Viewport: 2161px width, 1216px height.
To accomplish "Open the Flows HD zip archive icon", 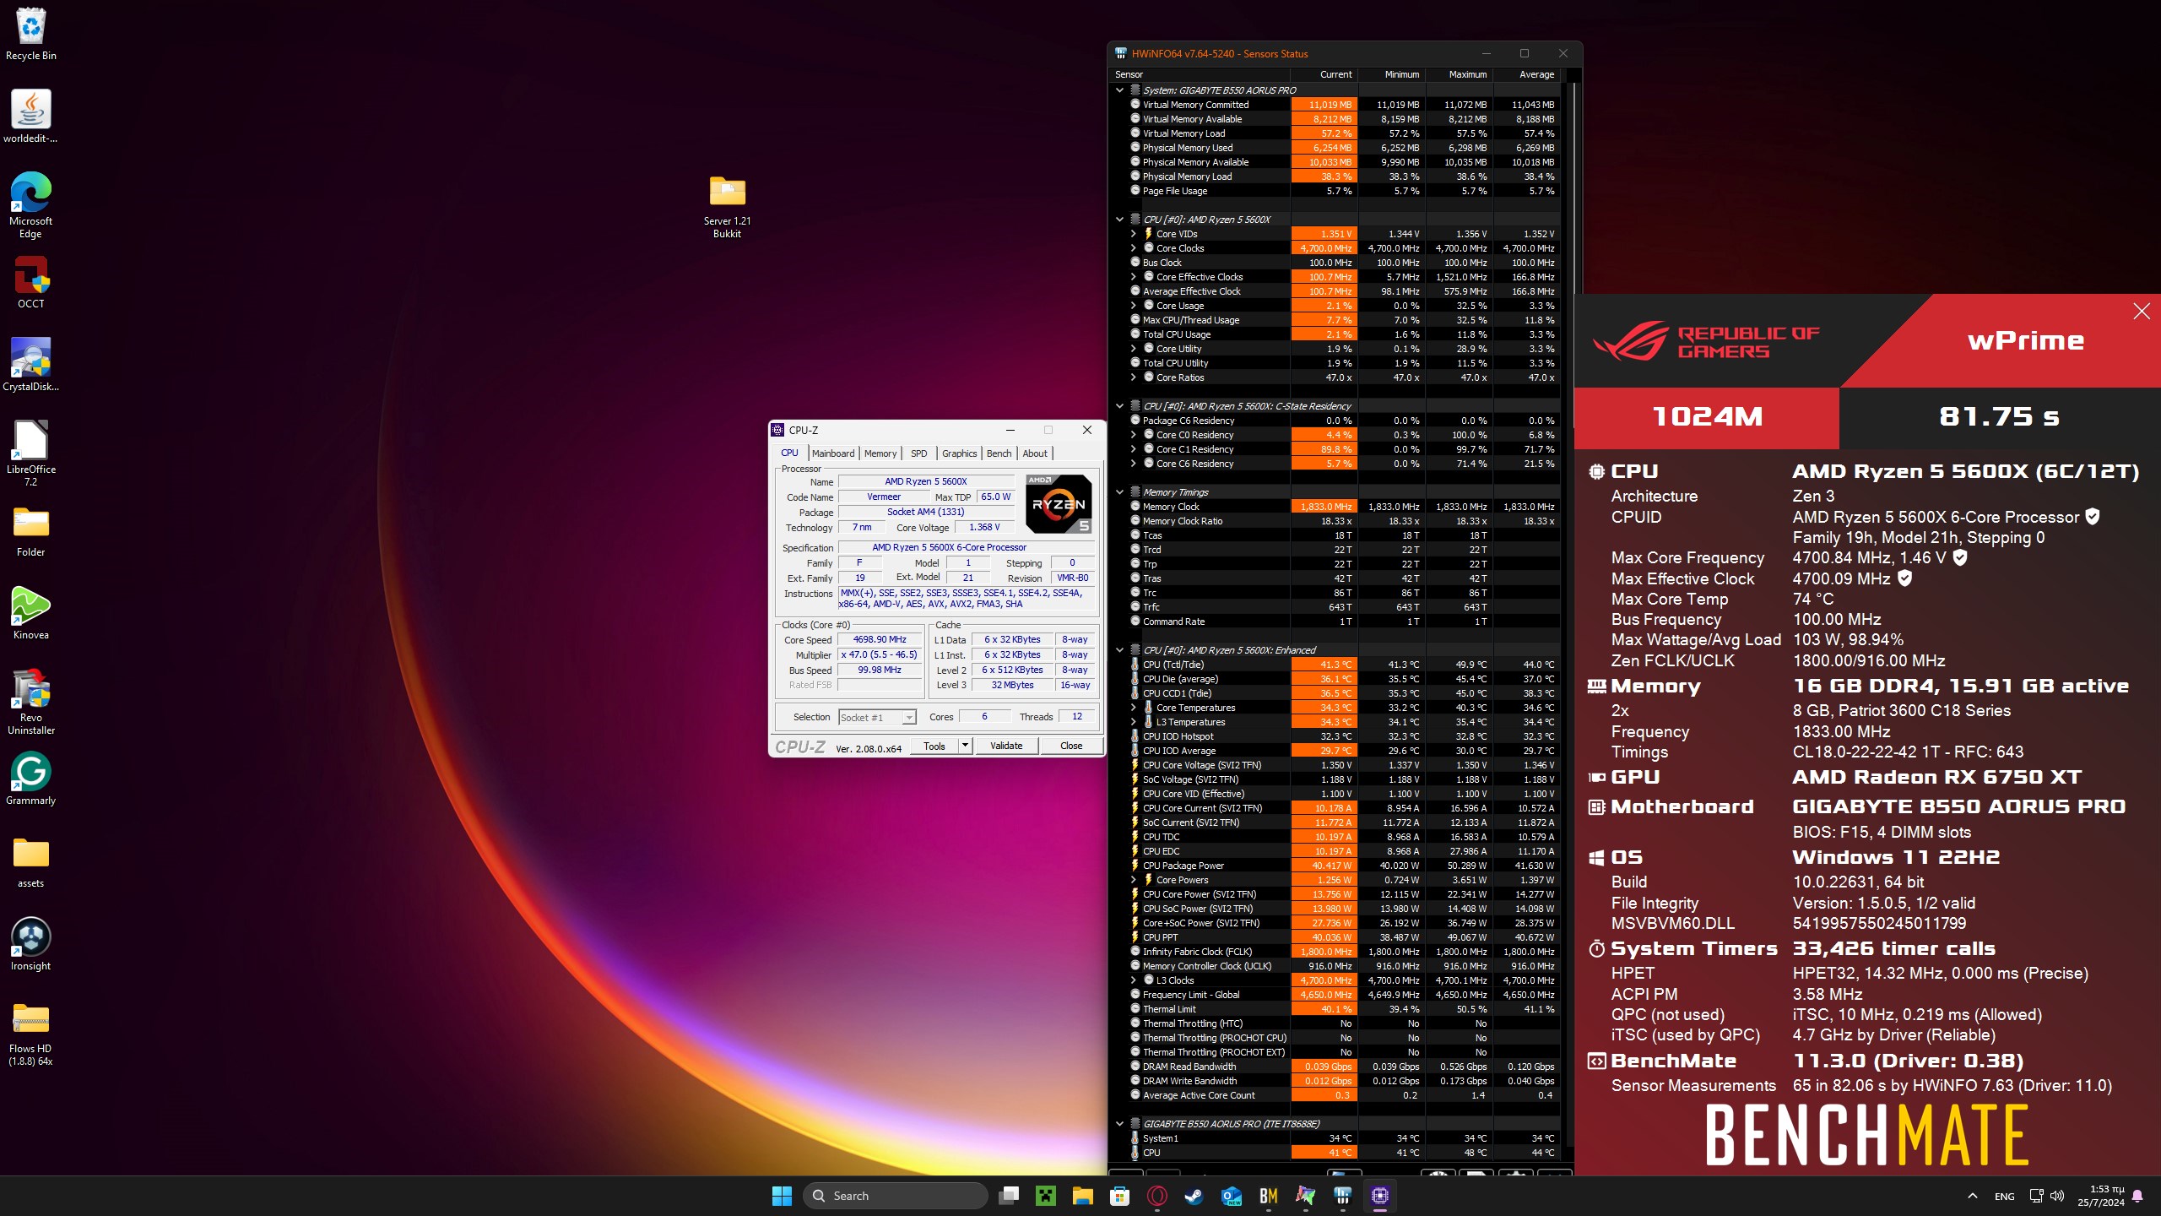I will tap(31, 1033).
